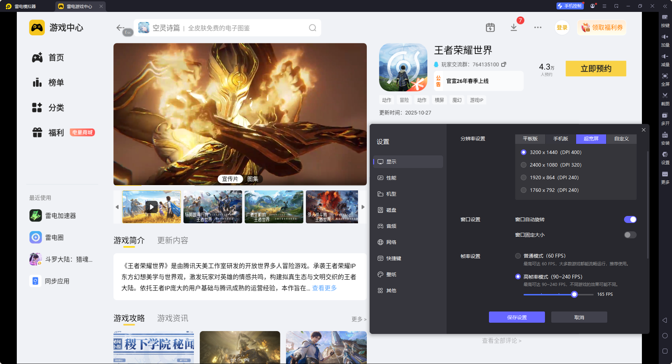Open the 性能 settings section

pos(391,178)
